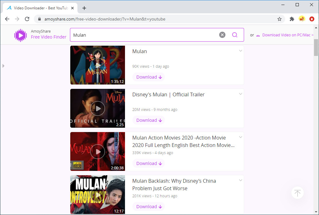This screenshot has height=215, width=319.
Task: Click title 'Disney's Mulan | Official Trailer'
Action: click(x=169, y=95)
